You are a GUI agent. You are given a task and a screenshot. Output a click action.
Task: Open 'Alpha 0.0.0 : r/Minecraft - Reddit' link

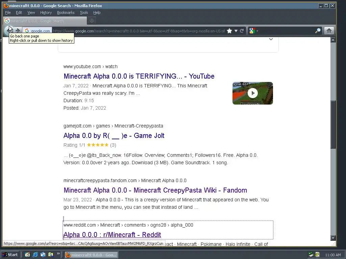point(112,235)
